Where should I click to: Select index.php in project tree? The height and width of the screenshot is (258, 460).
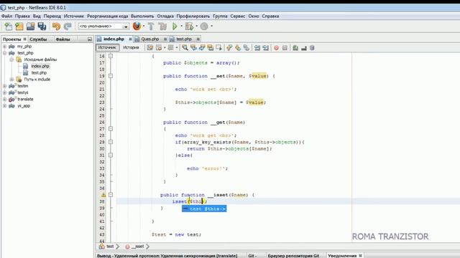click(x=40, y=66)
